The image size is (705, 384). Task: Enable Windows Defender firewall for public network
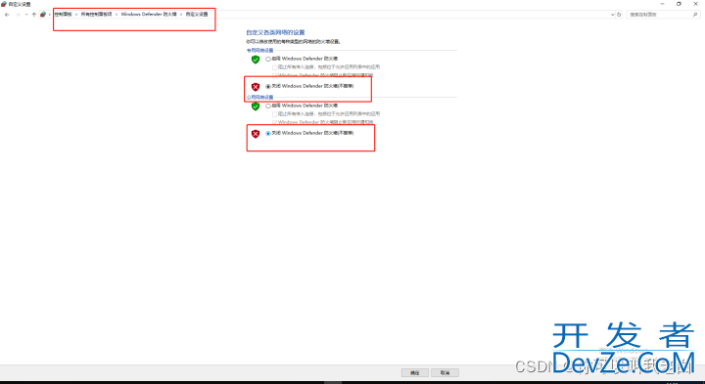click(268, 107)
